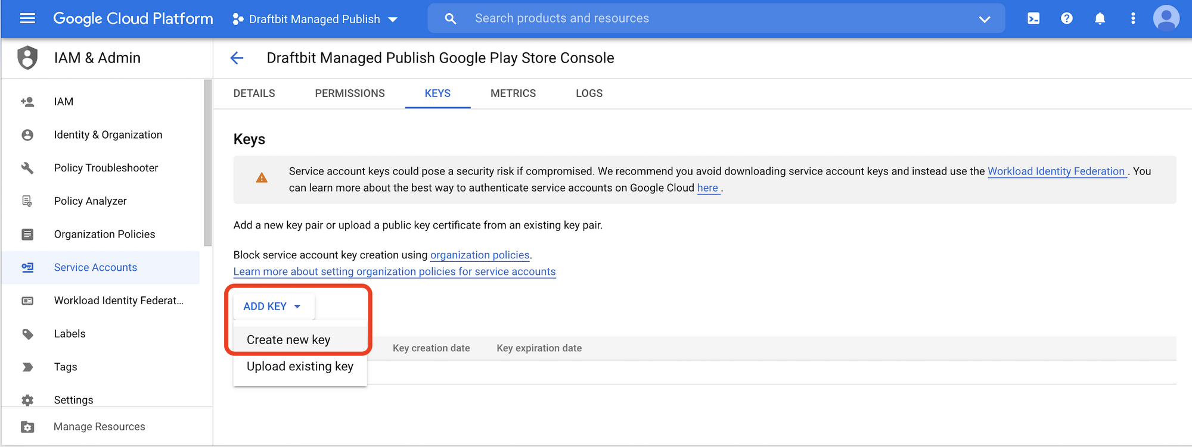Switch to the PERMISSIONS tab
The height and width of the screenshot is (447, 1192).
pyautogui.click(x=350, y=93)
